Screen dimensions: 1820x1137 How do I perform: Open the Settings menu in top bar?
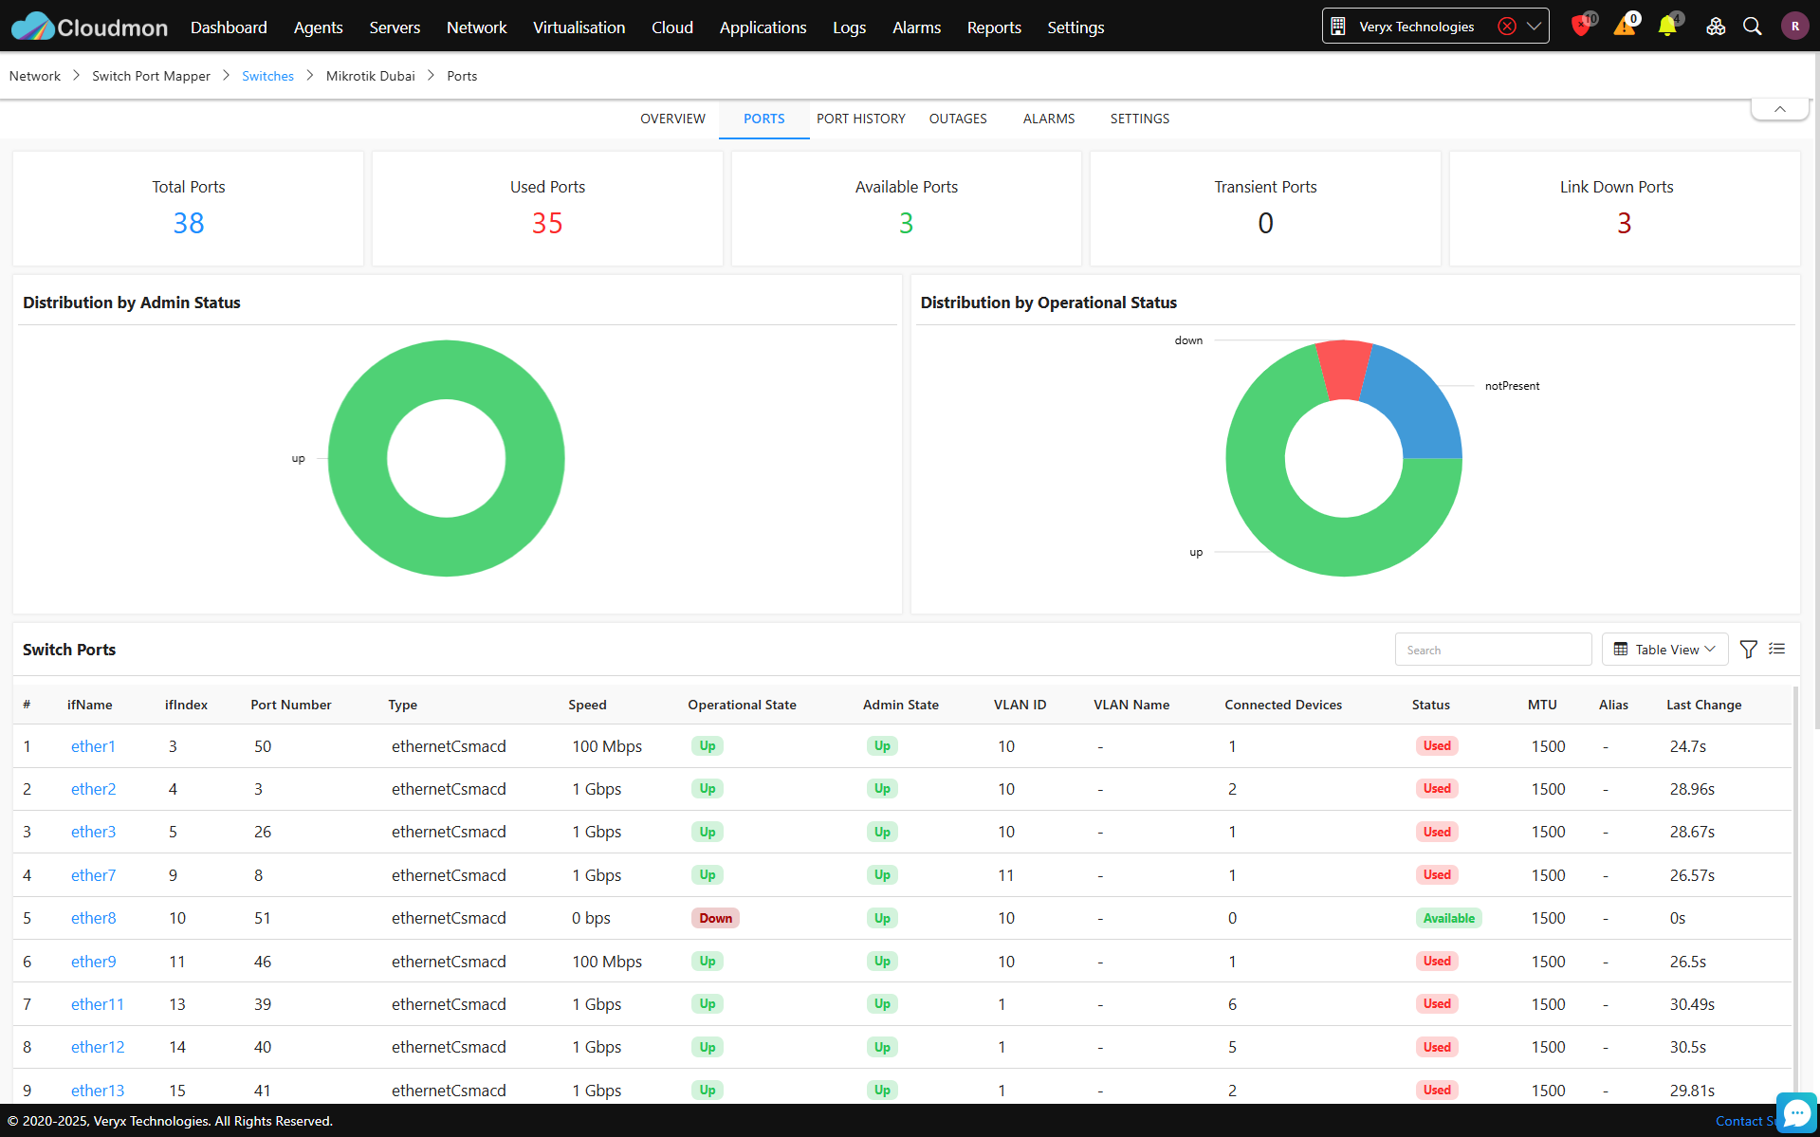[x=1075, y=28]
